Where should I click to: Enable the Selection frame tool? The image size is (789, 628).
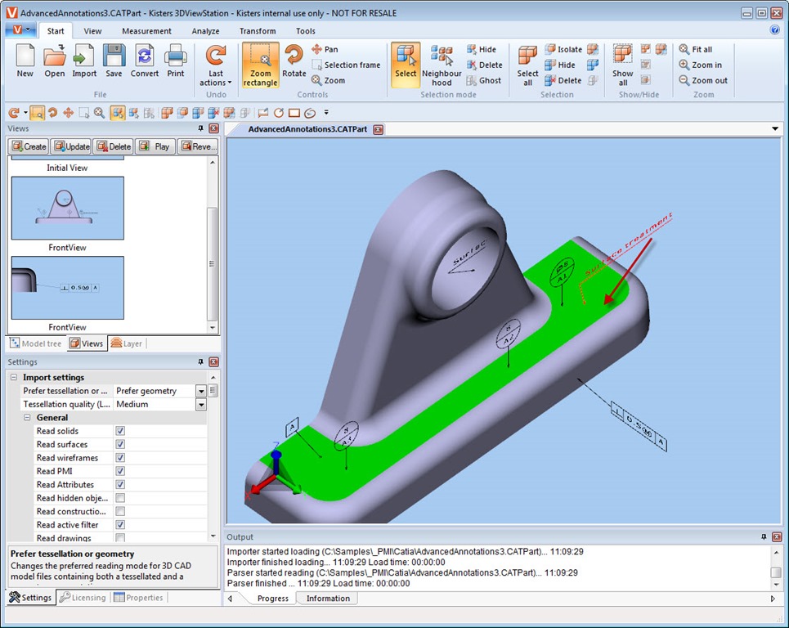pos(346,65)
